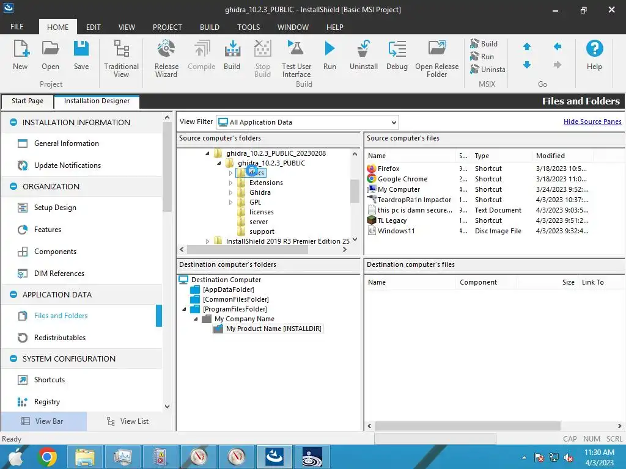The width and height of the screenshot is (626, 469).
Task: Collapse SYSTEM CONFIGURATION section
Action: [13, 358]
